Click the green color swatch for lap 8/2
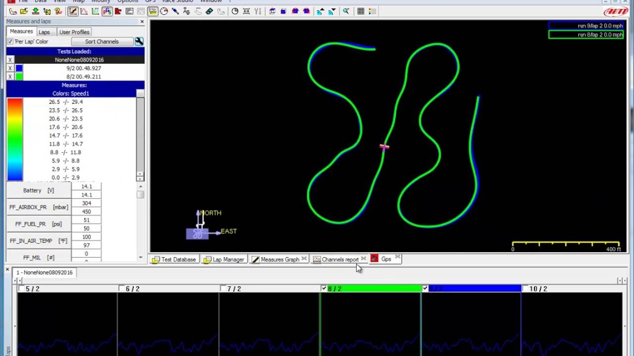The width and height of the screenshot is (634, 356). tap(19, 77)
